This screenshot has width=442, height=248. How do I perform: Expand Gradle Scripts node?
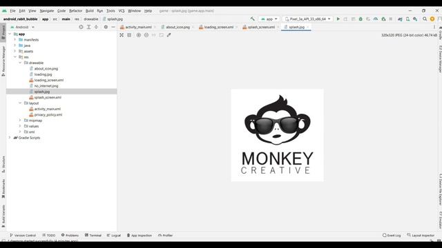pyautogui.click(x=10, y=138)
